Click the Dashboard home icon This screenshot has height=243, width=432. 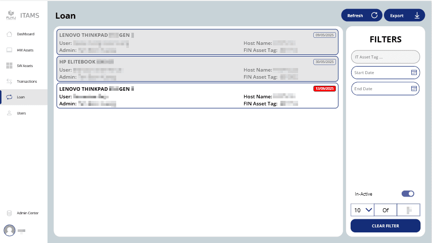tap(9, 34)
